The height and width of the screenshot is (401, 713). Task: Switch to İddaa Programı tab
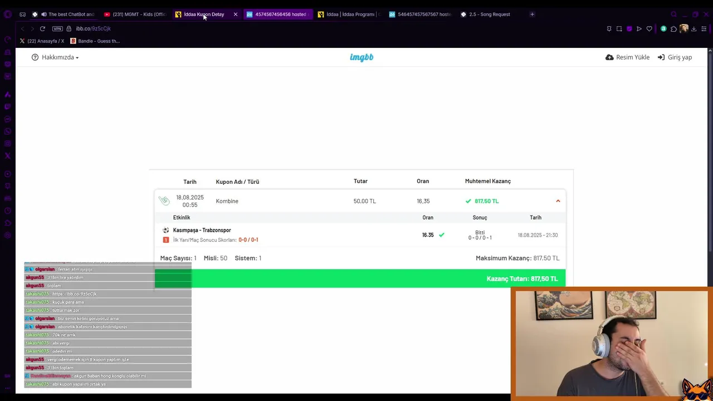tap(349, 14)
